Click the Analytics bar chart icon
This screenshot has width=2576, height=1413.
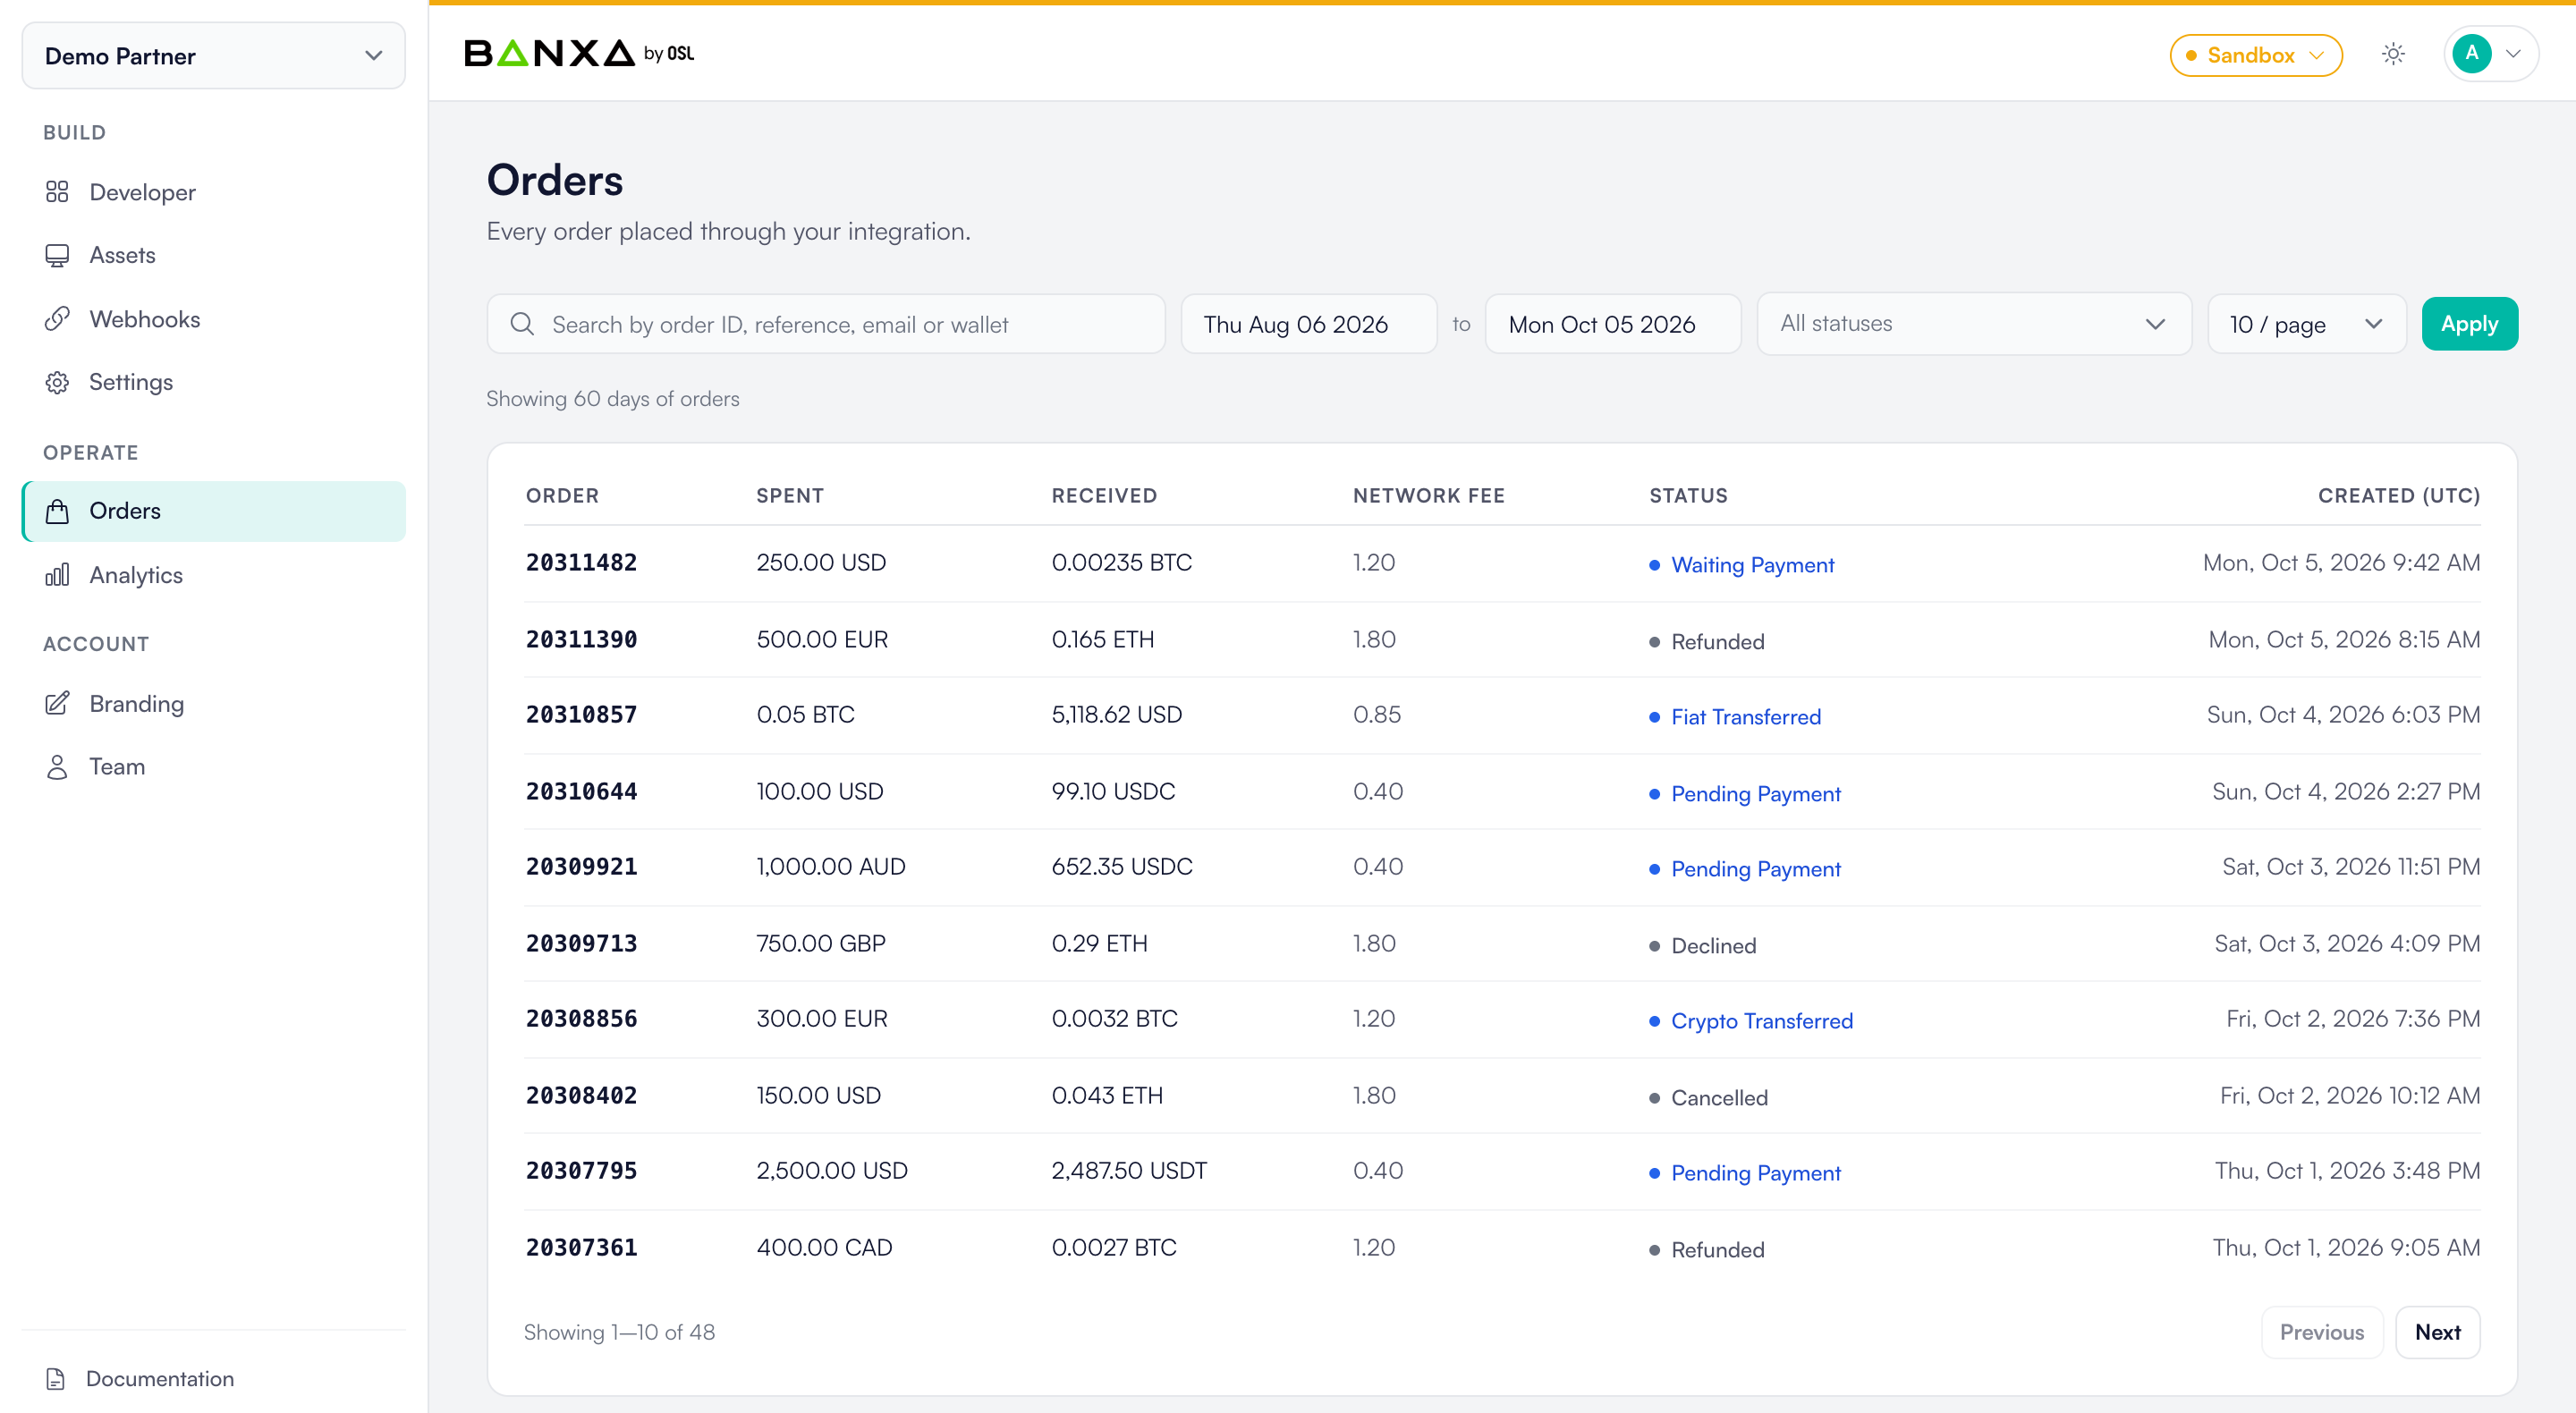tap(57, 575)
